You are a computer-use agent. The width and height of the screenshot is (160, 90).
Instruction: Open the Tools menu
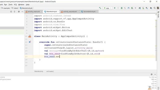(10, 4)
